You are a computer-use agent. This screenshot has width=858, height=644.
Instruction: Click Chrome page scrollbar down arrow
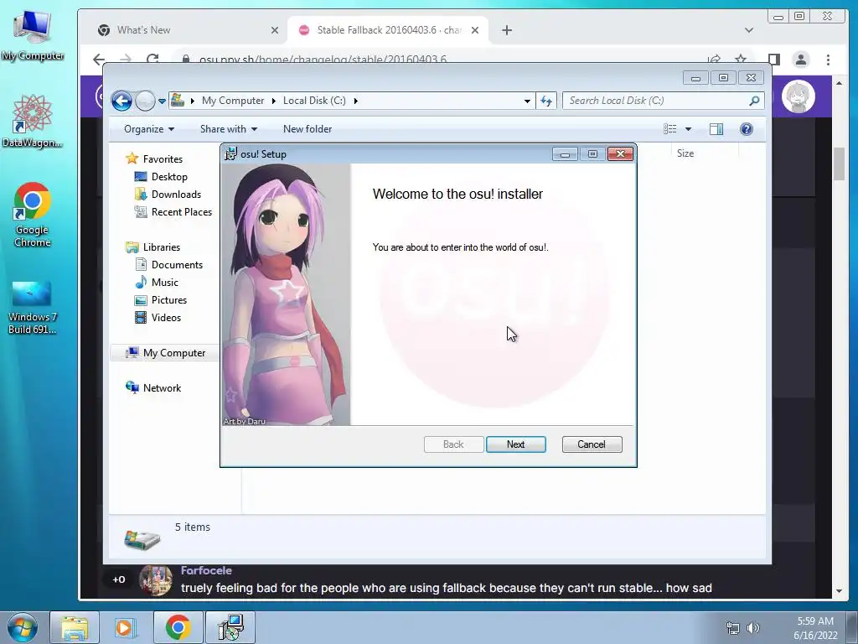click(x=840, y=591)
